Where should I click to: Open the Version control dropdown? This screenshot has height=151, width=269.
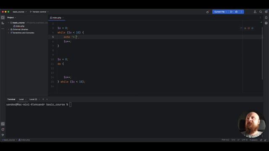39,12
